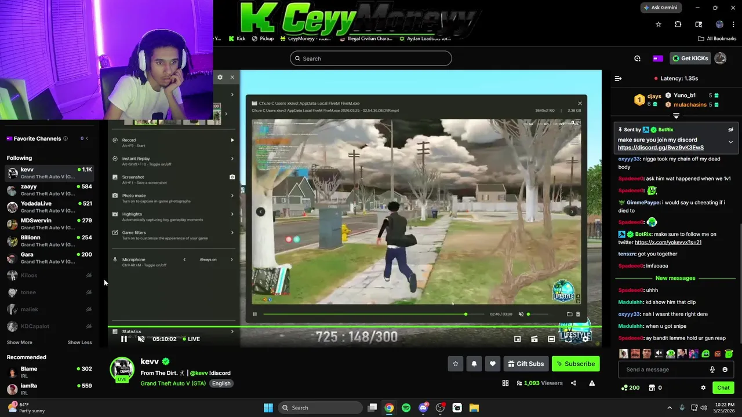Adjust the clip volume slider

click(537, 314)
